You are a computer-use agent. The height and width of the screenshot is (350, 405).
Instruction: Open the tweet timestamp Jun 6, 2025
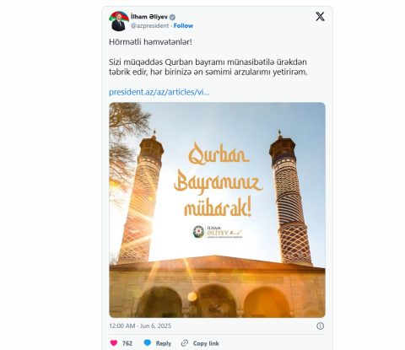pyautogui.click(x=140, y=326)
